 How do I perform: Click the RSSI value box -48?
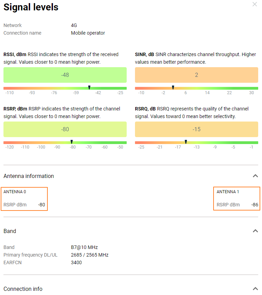point(65,75)
